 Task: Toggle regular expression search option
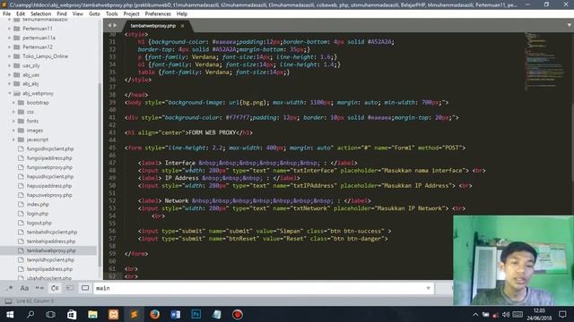(x=10, y=288)
